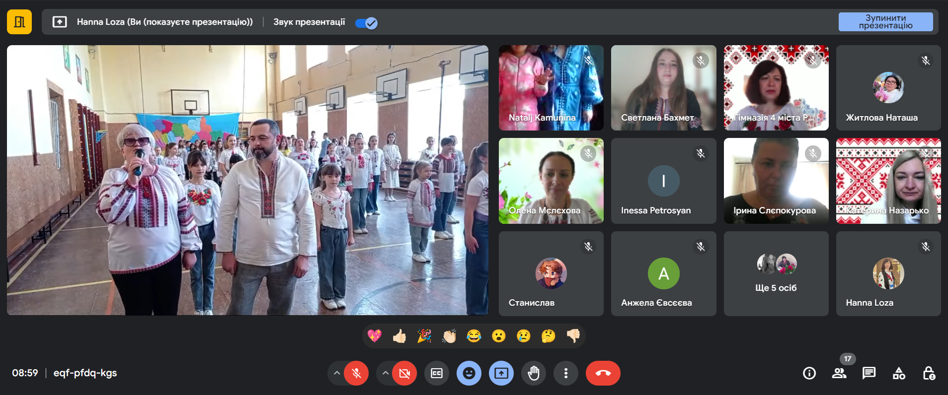Send the thumbs up reaction
The width and height of the screenshot is (948, 395).
click(399, 336)
